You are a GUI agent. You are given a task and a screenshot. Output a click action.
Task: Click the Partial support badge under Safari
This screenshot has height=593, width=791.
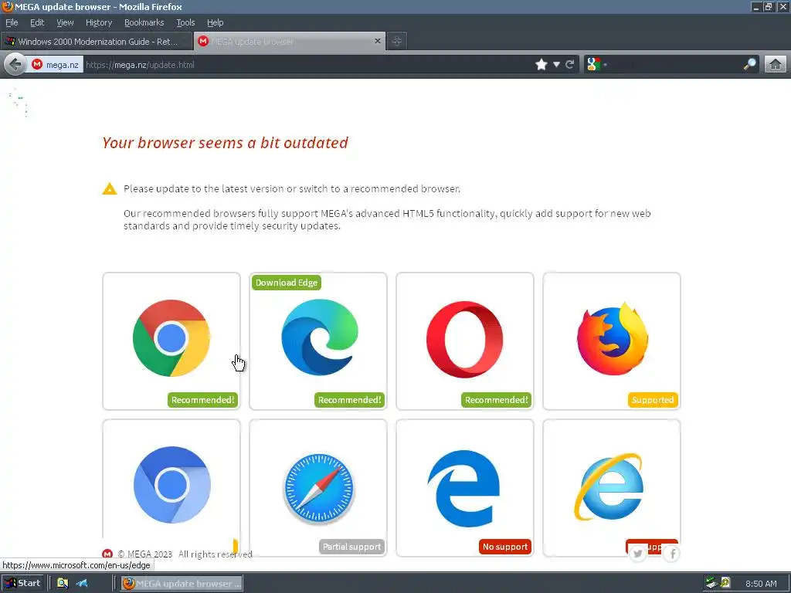(x=351, y=547)
